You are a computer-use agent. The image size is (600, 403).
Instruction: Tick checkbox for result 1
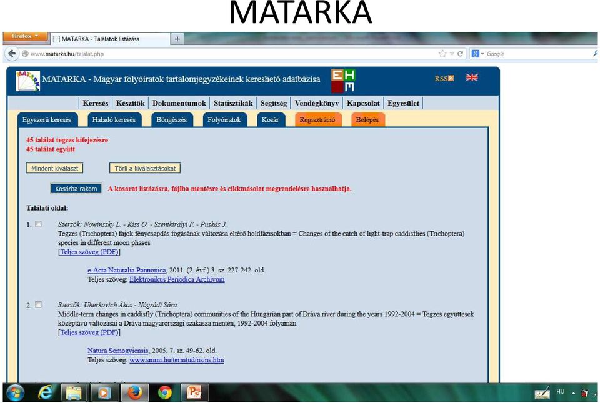38,224
